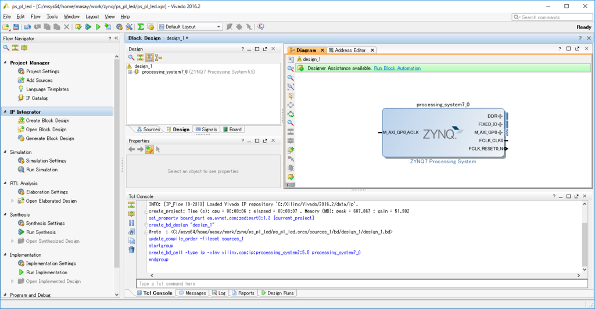Open Project Settings gear icon in toolbar

[119, 27]
